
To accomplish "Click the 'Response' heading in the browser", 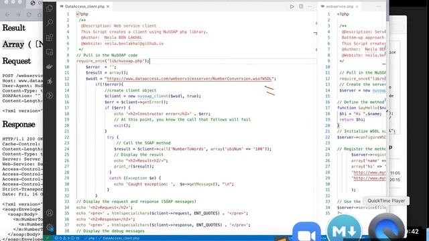I will pyautogui.click(x=19, y=125).
